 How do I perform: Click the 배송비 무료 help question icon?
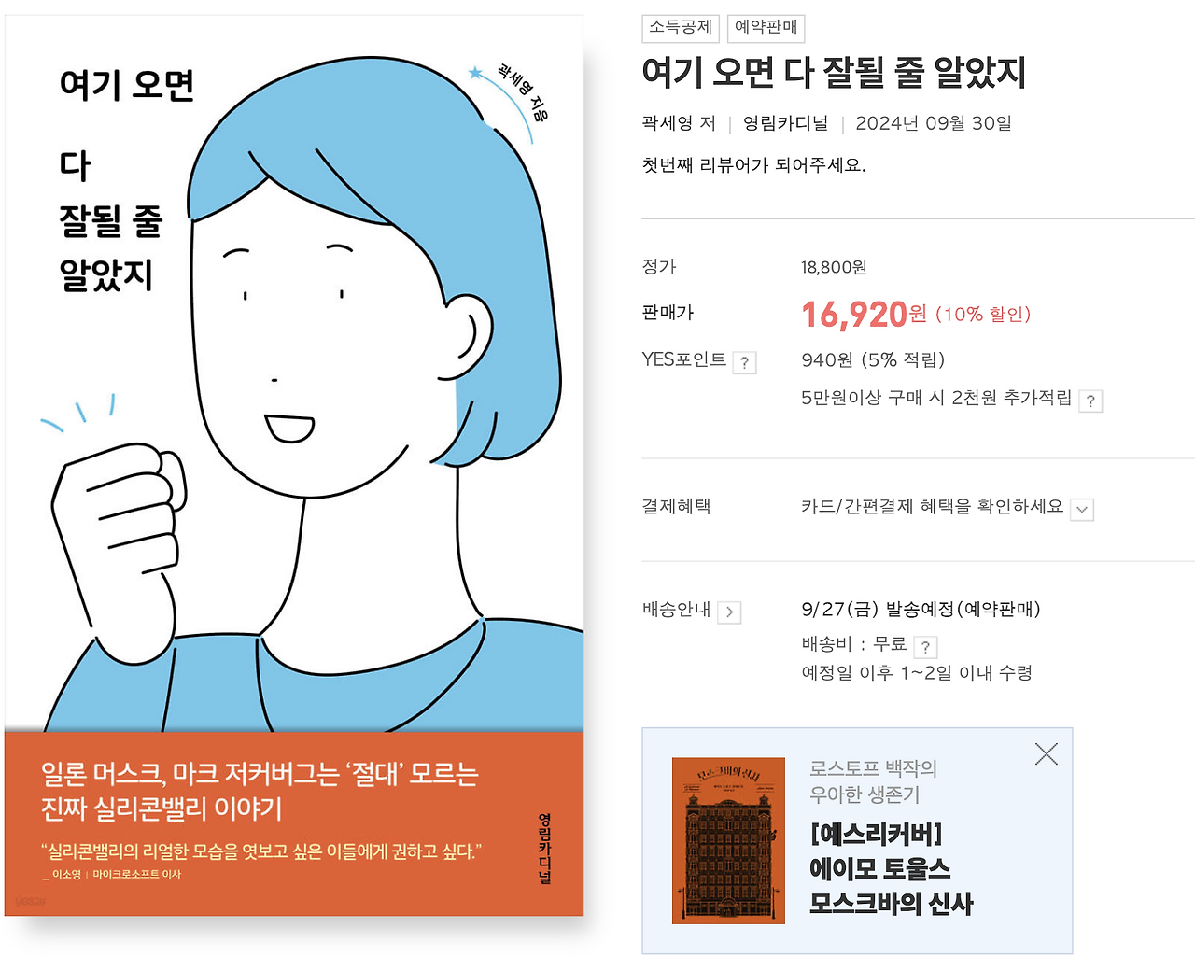[x=925, y=647]
